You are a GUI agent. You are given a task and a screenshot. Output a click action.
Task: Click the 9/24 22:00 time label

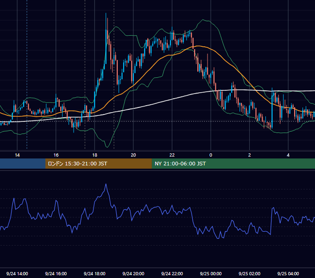point(172,273)
